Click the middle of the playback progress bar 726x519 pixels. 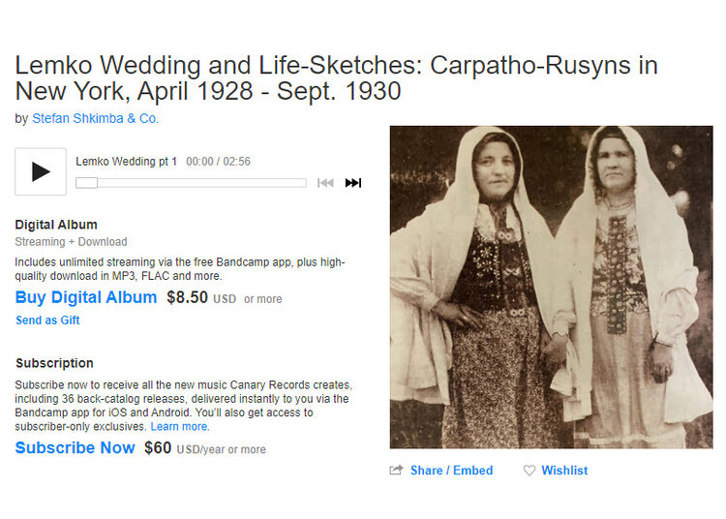pyautogui.click(x=192, y=183)
